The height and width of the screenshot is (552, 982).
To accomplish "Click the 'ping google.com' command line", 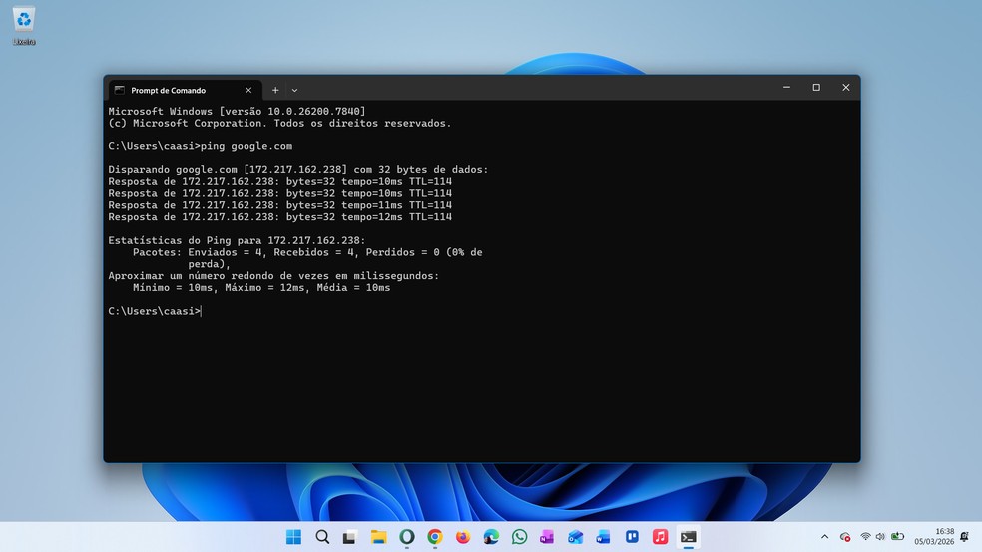I will [201, 146].
